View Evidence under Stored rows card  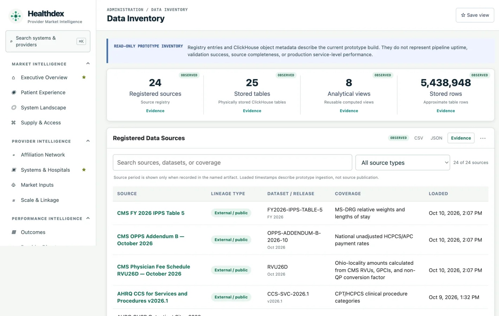(446, 111)
